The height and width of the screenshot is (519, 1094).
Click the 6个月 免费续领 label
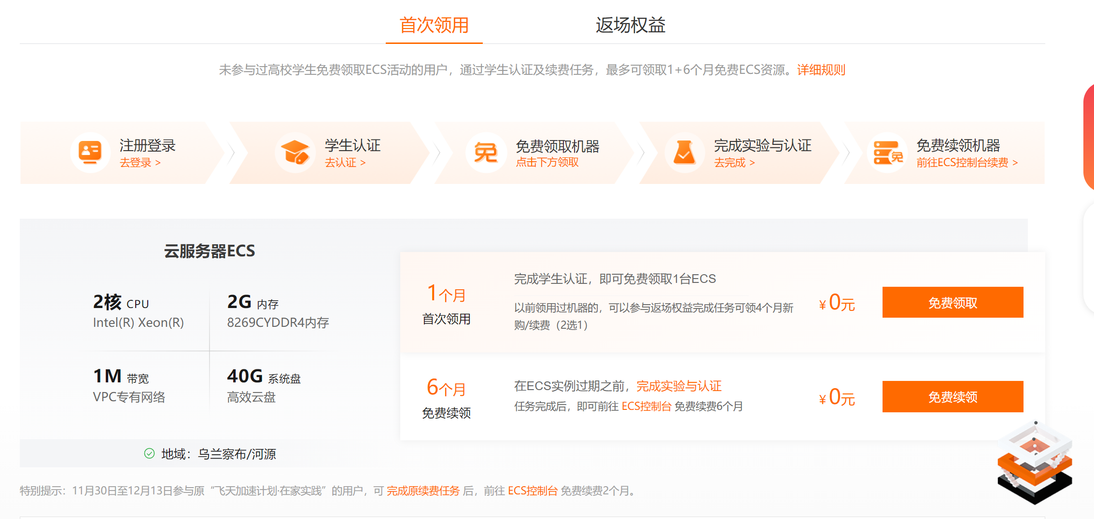click(x=446, y=399)
